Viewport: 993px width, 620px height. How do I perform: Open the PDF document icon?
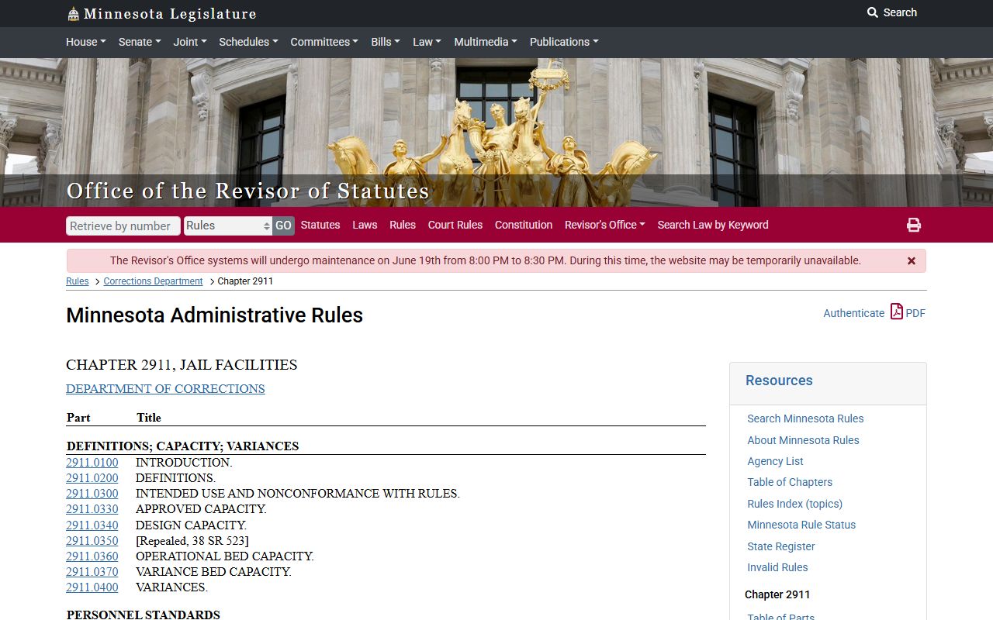tap(897, 312)
